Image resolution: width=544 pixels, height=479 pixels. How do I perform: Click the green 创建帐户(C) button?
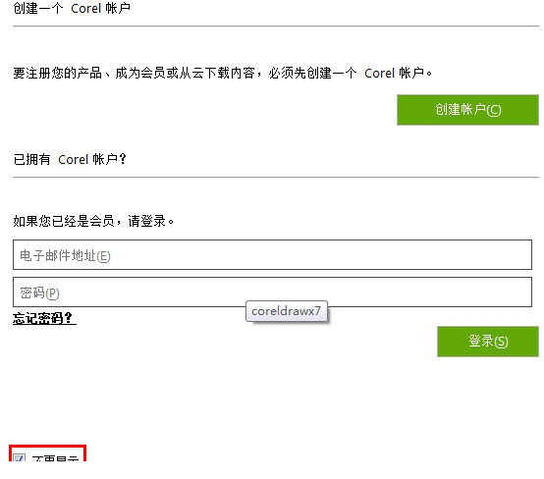(467, 110)
